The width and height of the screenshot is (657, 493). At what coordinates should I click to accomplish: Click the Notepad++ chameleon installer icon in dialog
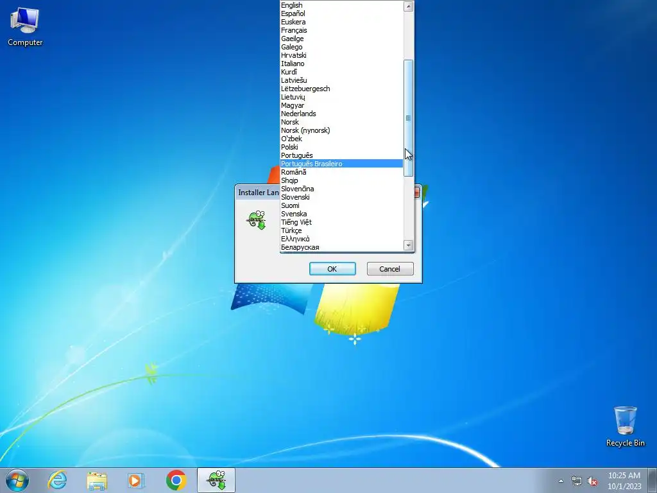(x=257, y=220)
